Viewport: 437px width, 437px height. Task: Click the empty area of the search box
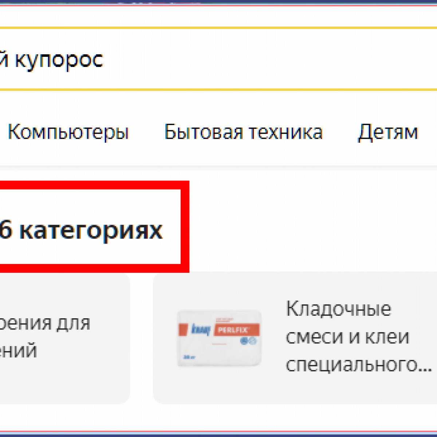(x=273, y=59)
